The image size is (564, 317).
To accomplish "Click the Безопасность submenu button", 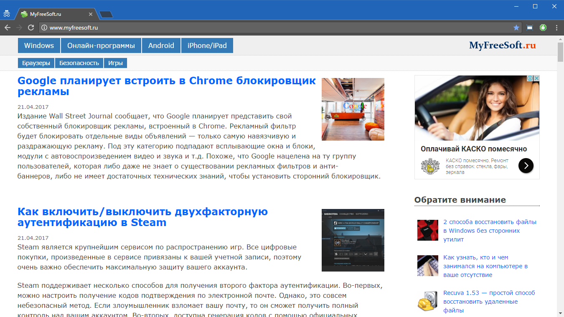I will pos(79,63).
